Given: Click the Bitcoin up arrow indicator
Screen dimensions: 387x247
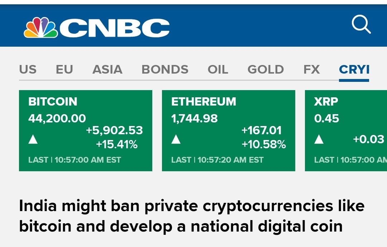Looking at the screenshot, I should pyautogui.click(x=33, y=139).
